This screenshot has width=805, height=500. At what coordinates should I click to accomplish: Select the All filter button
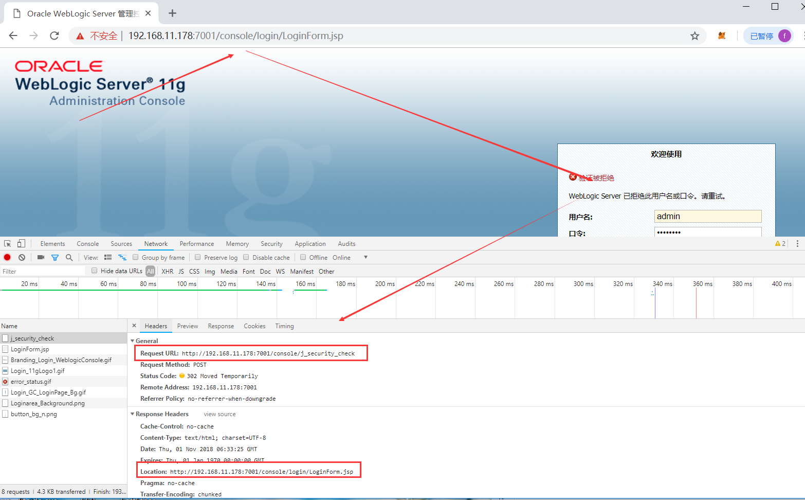tap(150, 271)
